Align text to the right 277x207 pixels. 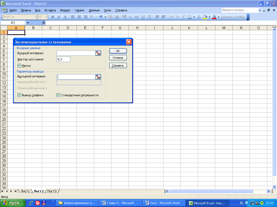pos(85,17)
